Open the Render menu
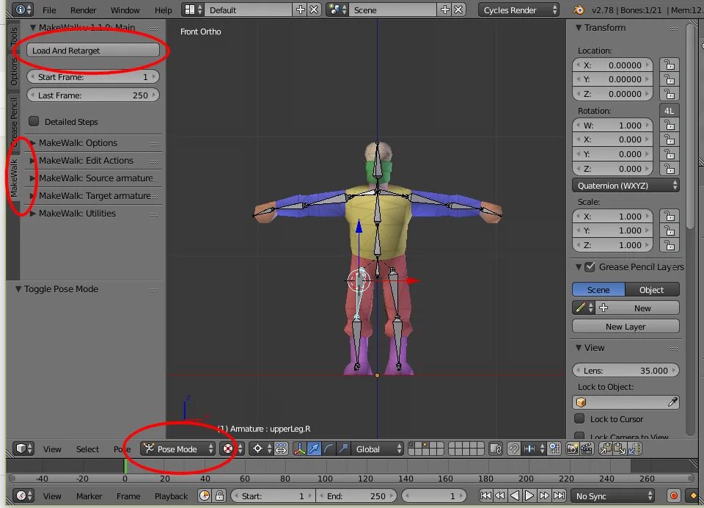The image size is (704, 508). click(x=83, y=10)
